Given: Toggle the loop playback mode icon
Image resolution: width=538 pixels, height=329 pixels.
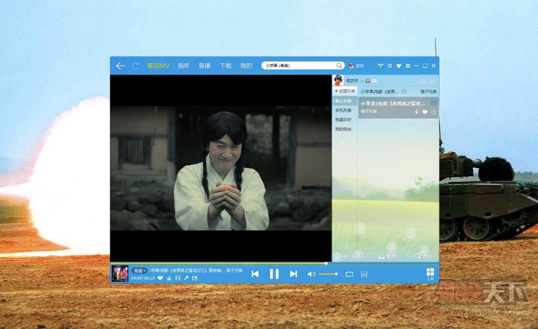Looking at the screenshot, I should 349,274.
